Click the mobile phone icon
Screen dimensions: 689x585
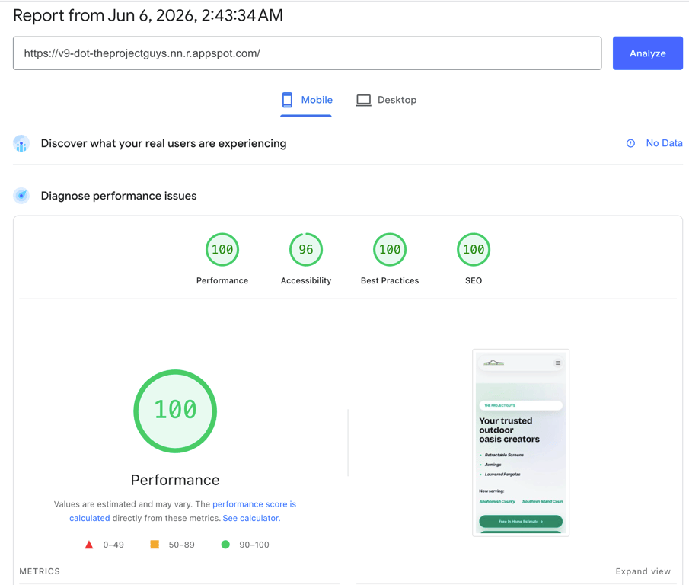[287, 101]
